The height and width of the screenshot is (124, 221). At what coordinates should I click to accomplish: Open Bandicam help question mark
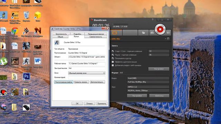pos(153,20)
